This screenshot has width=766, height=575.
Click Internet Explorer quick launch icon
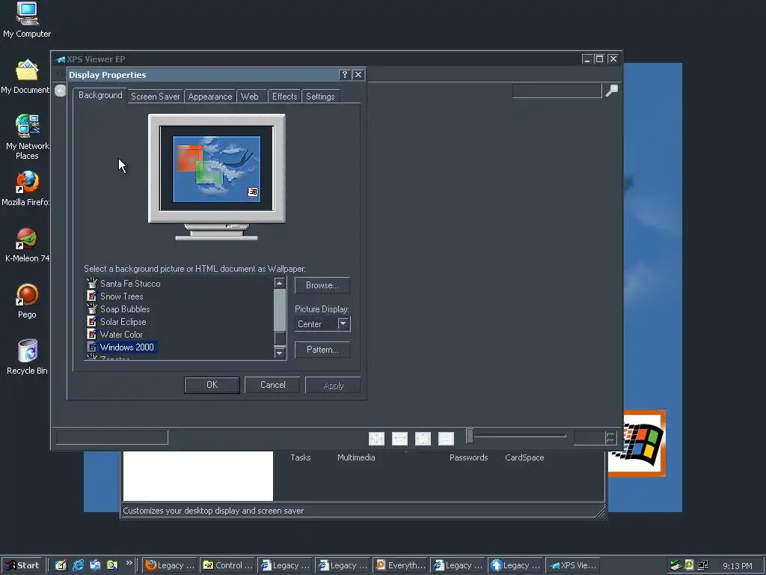(78, 565)
